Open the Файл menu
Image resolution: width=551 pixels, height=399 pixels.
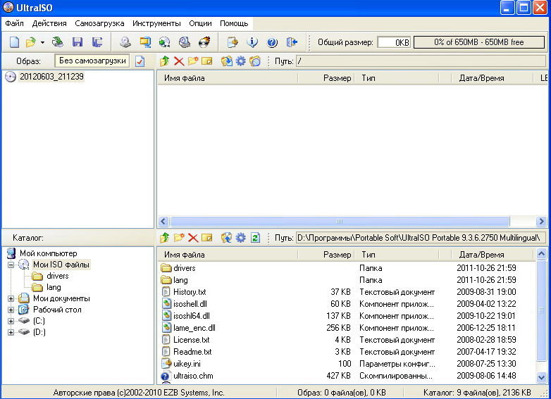[x=14, y=23]
